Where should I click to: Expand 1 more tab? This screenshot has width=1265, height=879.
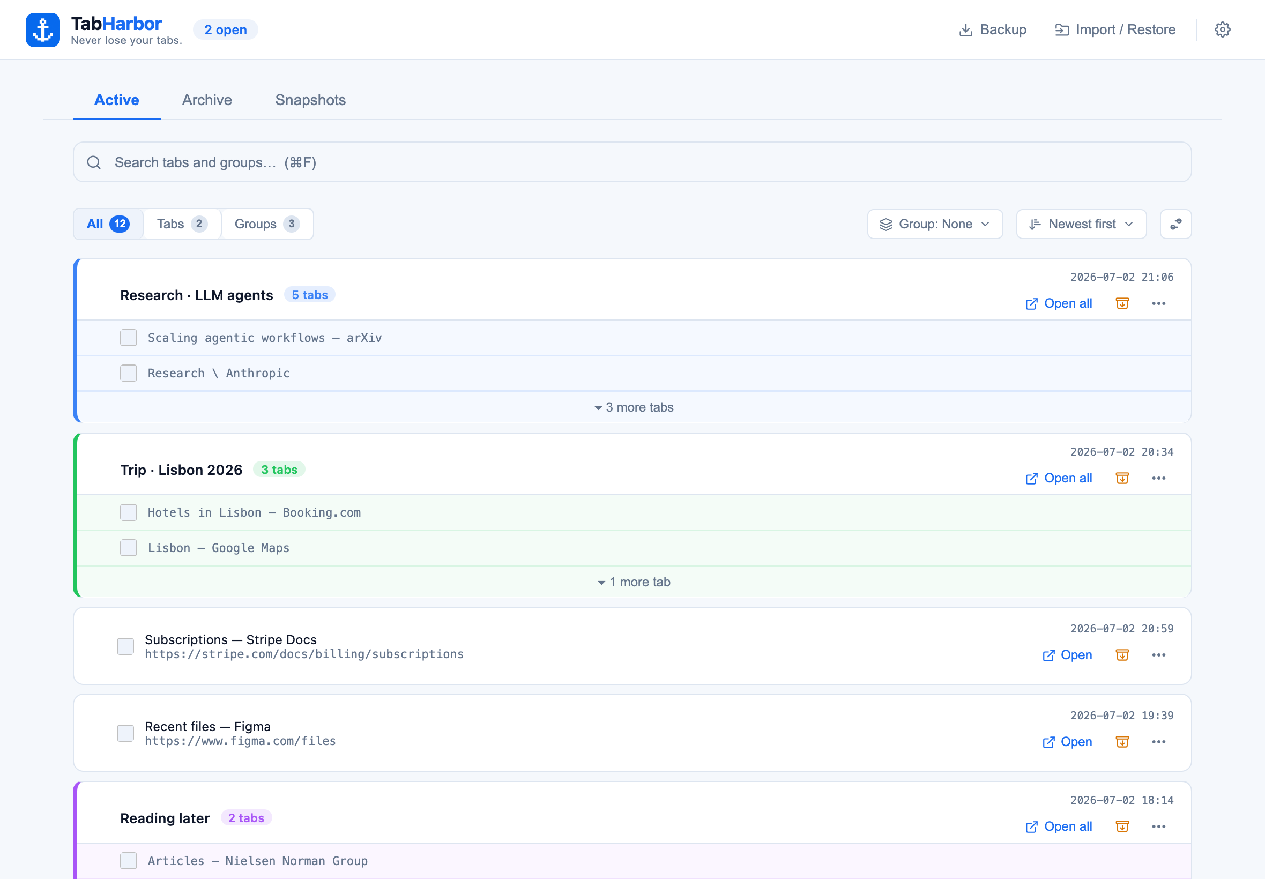point(635,582)
